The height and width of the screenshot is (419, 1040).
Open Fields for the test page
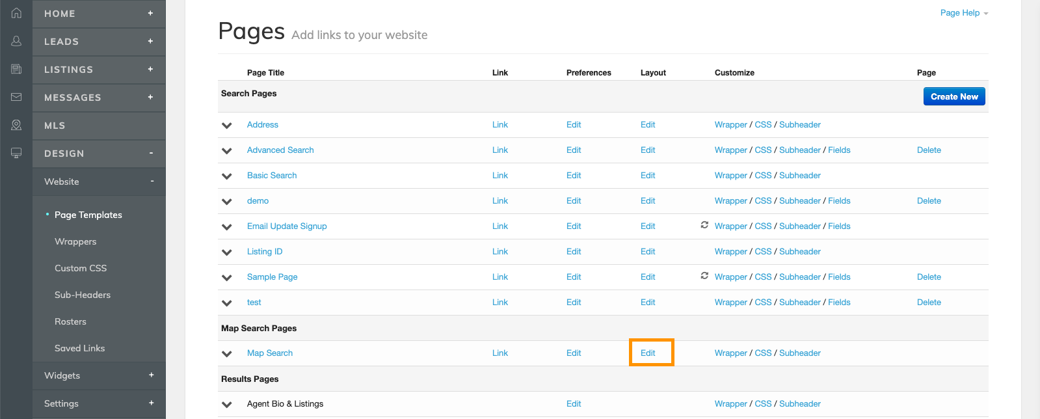839,302
